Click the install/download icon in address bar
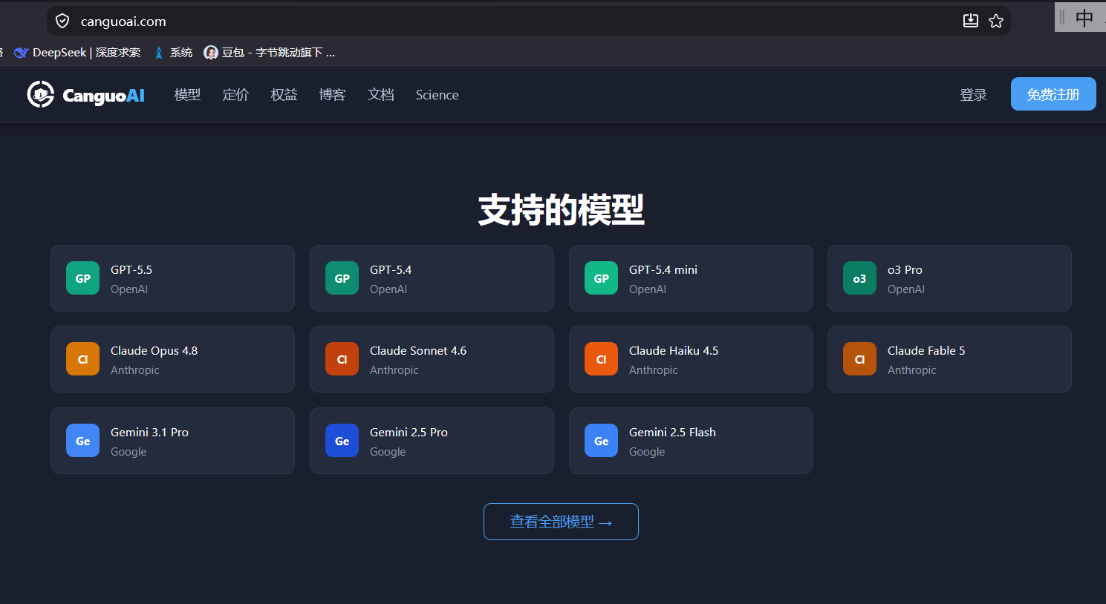 [x=971, y=21]
